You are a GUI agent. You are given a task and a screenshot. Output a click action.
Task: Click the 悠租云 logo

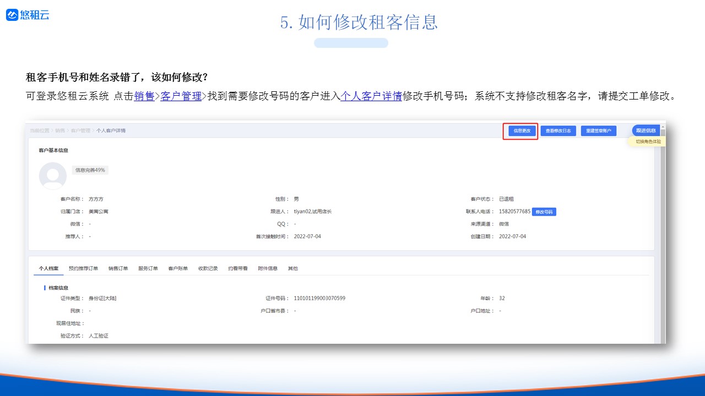[x=28, y=15]
